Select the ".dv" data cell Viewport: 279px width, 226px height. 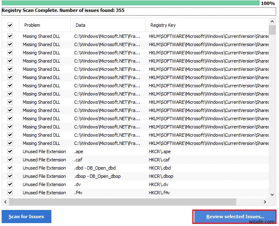point(77,184)
